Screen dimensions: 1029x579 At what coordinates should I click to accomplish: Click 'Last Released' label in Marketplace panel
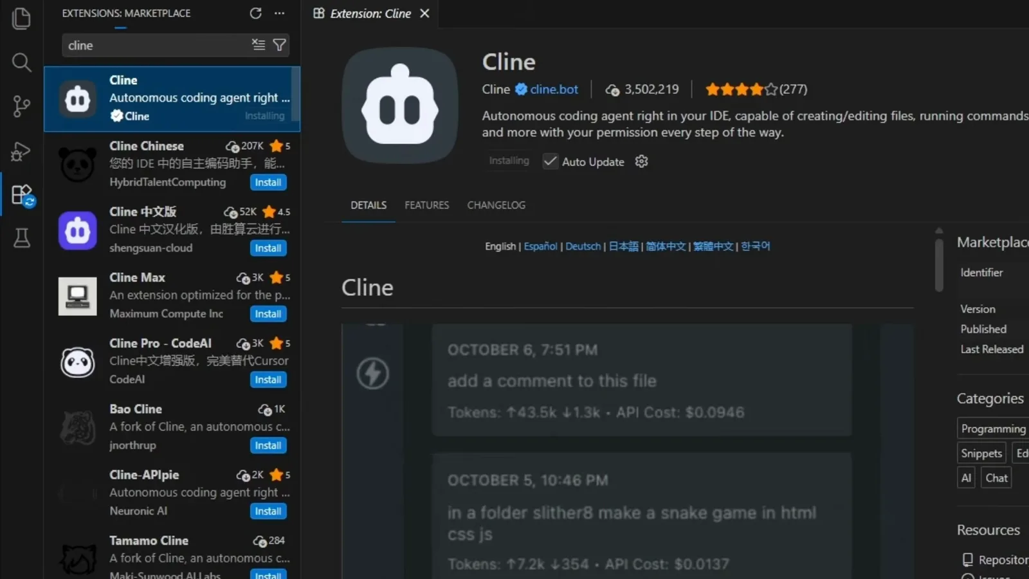pyautogui.click(x=992, y=349)
